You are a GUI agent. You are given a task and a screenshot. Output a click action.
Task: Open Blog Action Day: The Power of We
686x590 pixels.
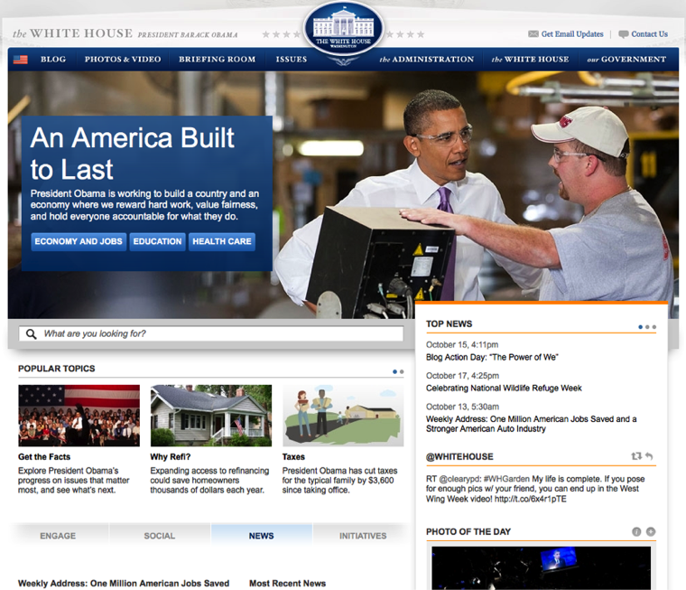tap(492, 358)
